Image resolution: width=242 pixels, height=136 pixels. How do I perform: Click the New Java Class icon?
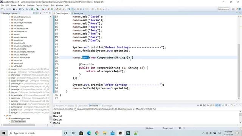pyautogui.click(x=52, y=9)
